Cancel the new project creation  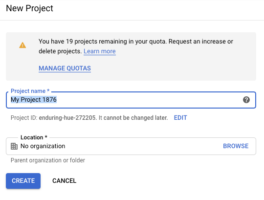tap(65, 181)
